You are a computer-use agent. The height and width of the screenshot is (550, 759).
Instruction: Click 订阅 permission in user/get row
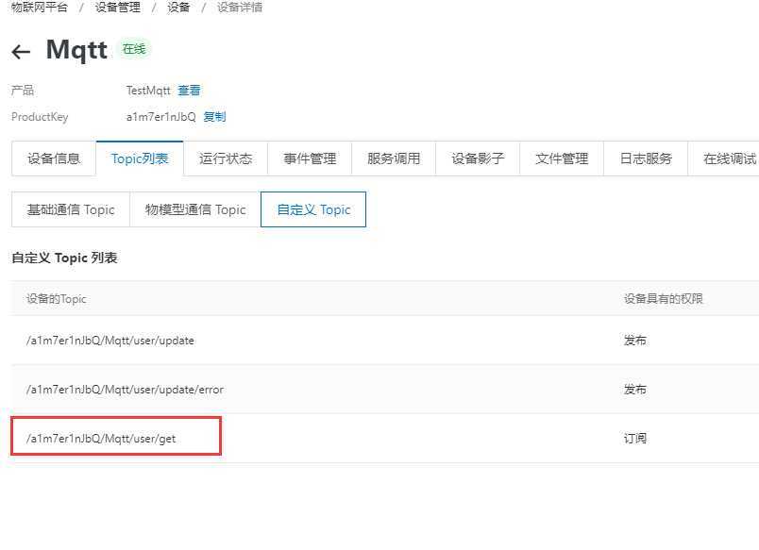tap(634, 439)
